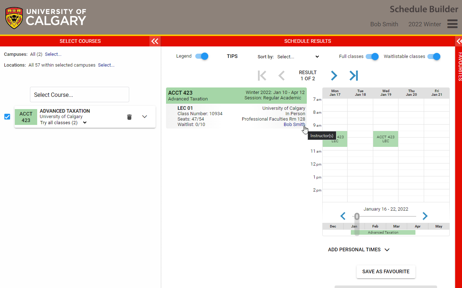Disable the Full classes toggle
The width and height of the screenshot is (462, 288).
coord(372,57)
